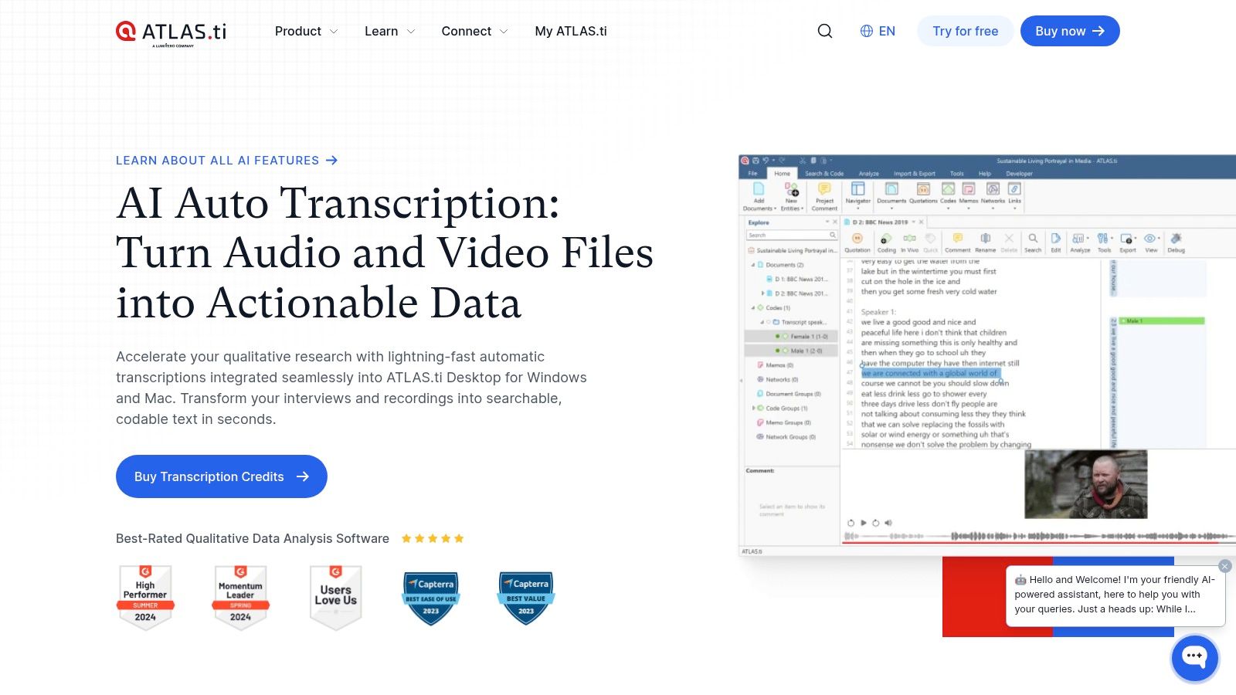Click the green Male 1 code bar
This screenshot has width=1236, height=695.
pos(1162,320)
